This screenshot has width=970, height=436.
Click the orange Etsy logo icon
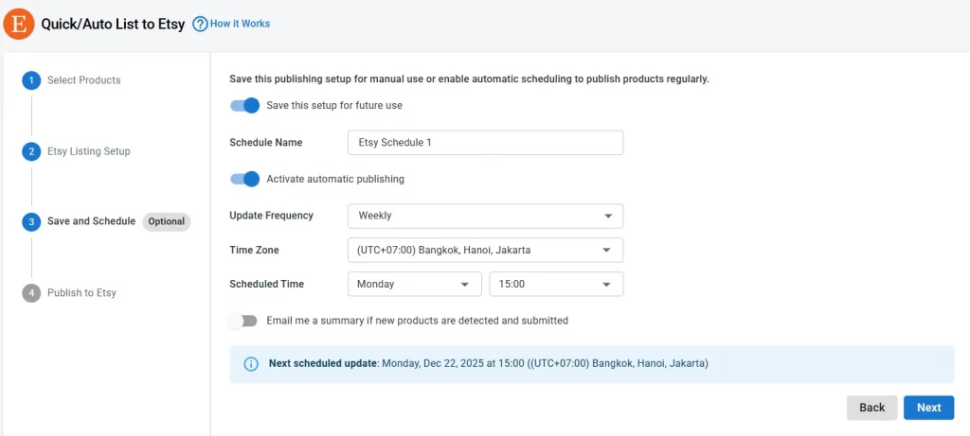point(19,24)
